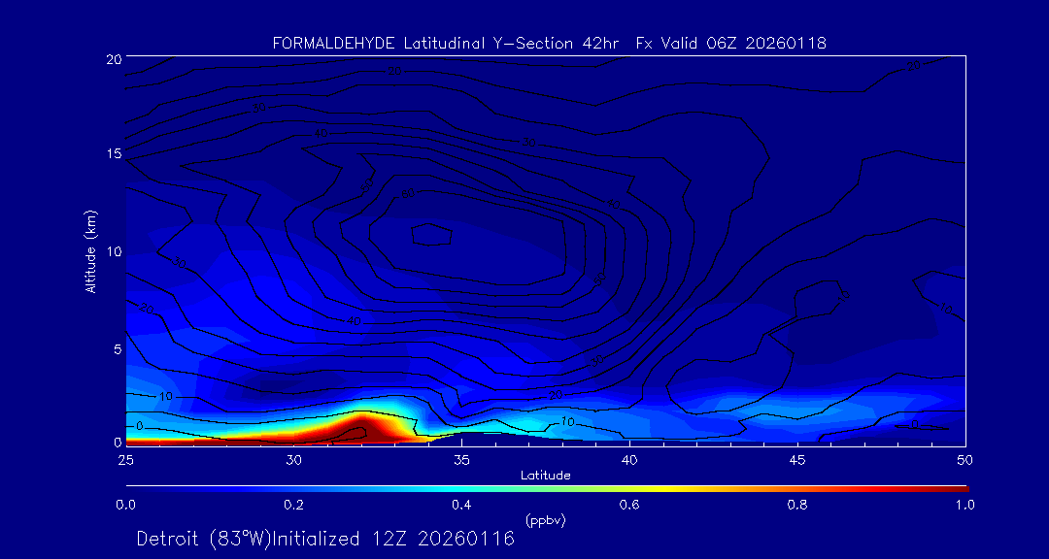Click the dark red formaldehyde maximum near latitude 32
This screenshot has width=1049, height=559.
click(x=359, y=429)
